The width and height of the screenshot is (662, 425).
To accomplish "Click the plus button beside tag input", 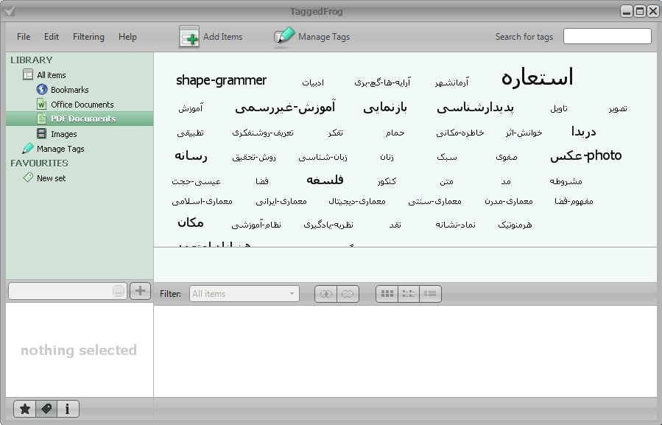I will 140,291.
